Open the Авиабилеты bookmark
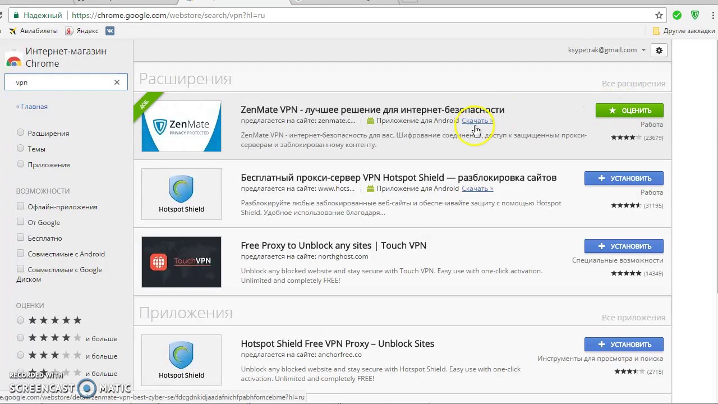Screen dimensions: 718x404 point(34,31)
